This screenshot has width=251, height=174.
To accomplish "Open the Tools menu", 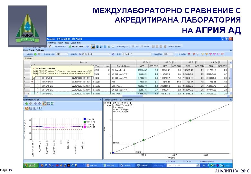I will pos(67,43).
